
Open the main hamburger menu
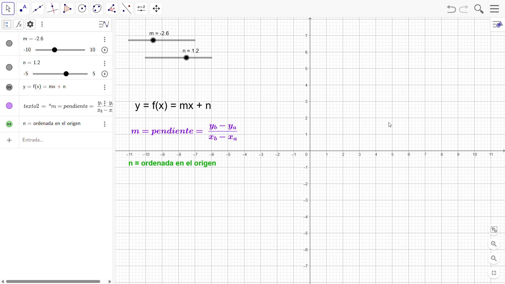tap(495, 9)
